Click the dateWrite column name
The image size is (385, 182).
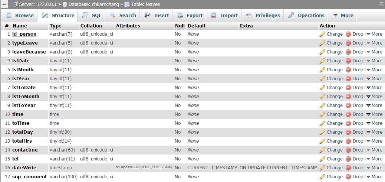pyautogui.click(x=24, y=168)
